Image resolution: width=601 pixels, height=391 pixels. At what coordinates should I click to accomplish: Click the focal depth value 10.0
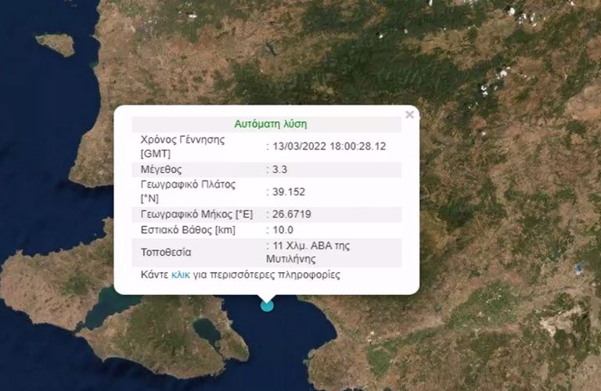(282, 230)
